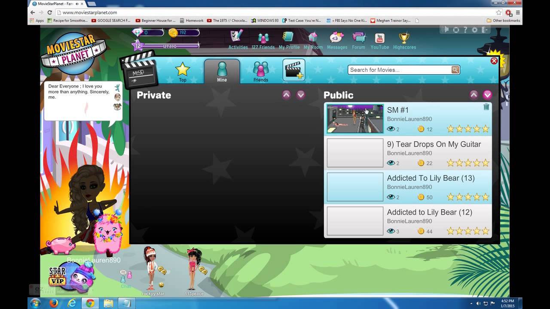Toggle game sound with speaker icon
This screenshot has width=550, height=309.
[x=446, y=30]
